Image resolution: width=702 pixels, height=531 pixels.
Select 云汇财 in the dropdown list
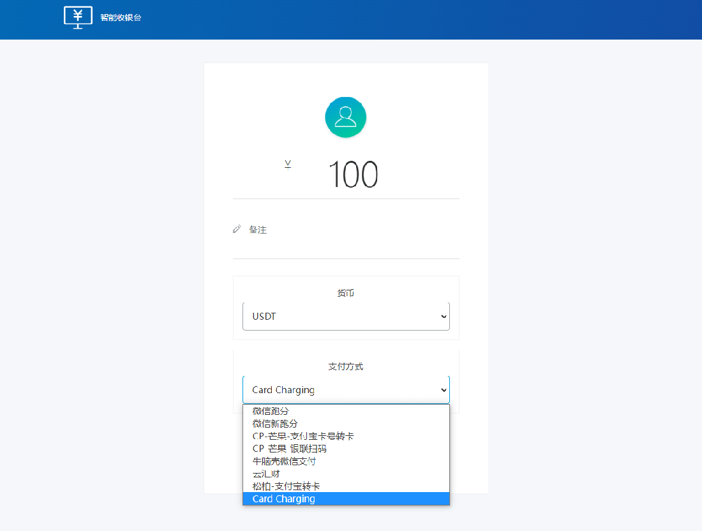click(x=266, y=474)
